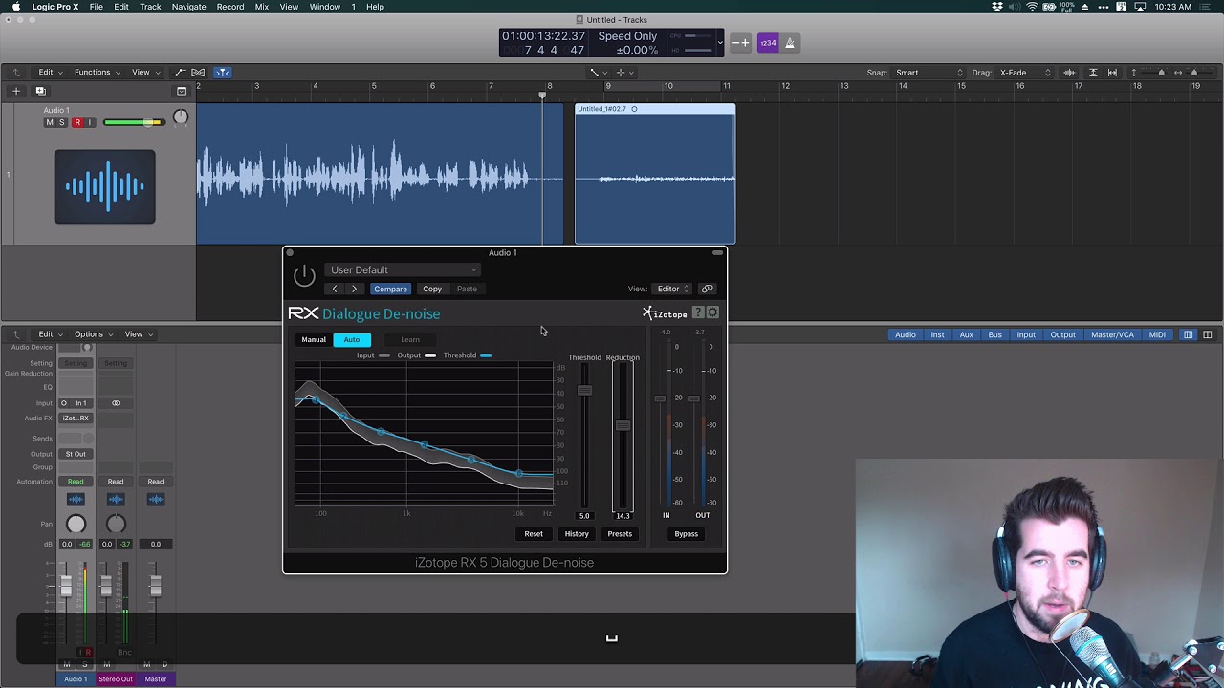Open the Tracks area Edit menu
The height and width of the screenshot is (688, 1224).
[50, 73]
